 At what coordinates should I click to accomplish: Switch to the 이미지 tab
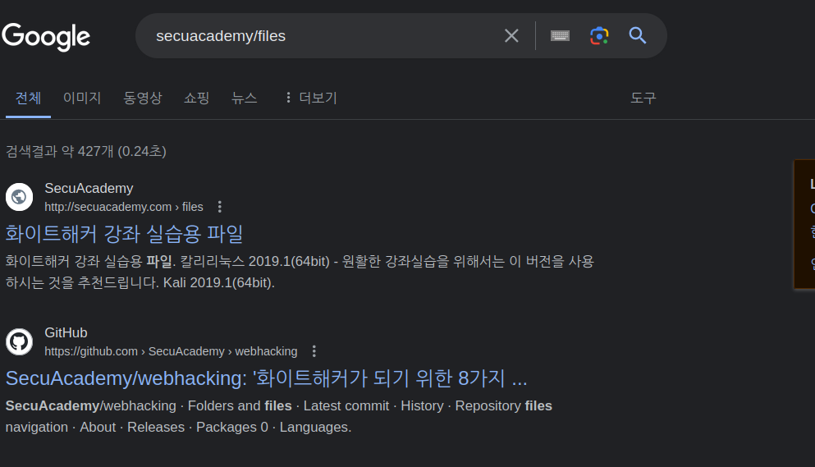tap(81, 98)
